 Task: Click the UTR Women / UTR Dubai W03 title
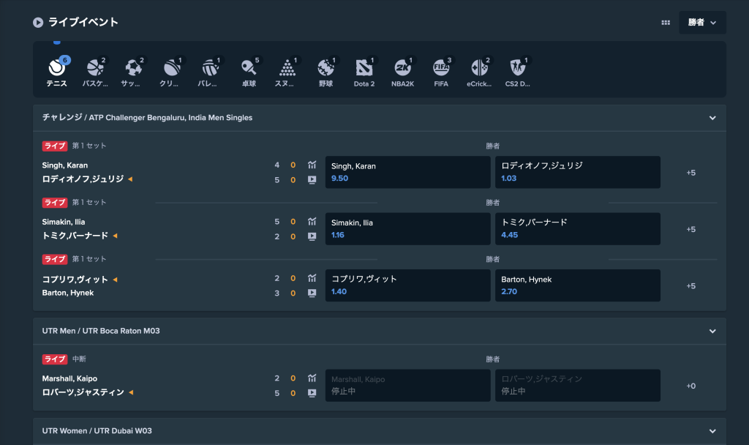pos(97,430)
